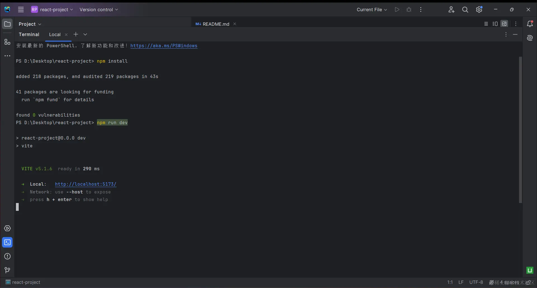The image size is (537, 288).
Task: Open the Git version control tool window icon
Action: (8, 270)
